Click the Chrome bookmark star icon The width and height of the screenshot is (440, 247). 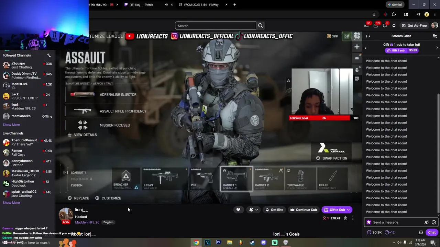pyautogui.click(x=374, y=14)
